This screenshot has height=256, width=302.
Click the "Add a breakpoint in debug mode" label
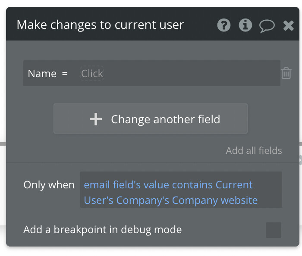pos(102,230)
